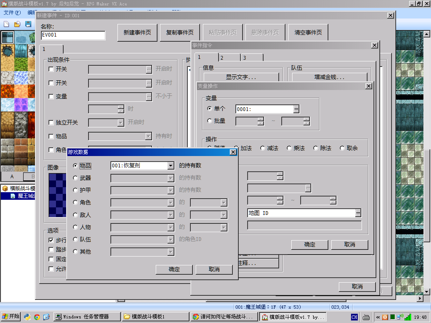Close the 事件指令 dialog
Screen dimensions: 431x323
click(374, 45)
